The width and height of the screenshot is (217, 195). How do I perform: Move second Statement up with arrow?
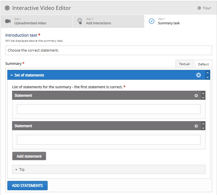click(x=203, y=124)
